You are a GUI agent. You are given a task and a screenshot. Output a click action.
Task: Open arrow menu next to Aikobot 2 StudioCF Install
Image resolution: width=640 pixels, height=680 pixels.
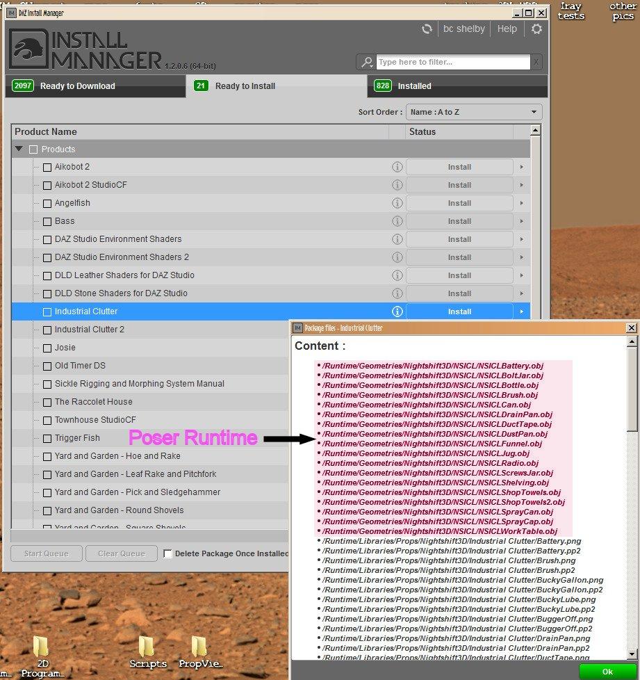coord(522,185)
